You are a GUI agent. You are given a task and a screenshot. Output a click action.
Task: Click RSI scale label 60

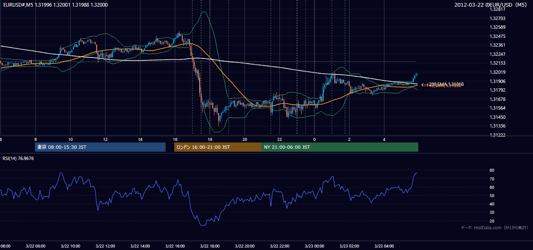pos(492,187)
